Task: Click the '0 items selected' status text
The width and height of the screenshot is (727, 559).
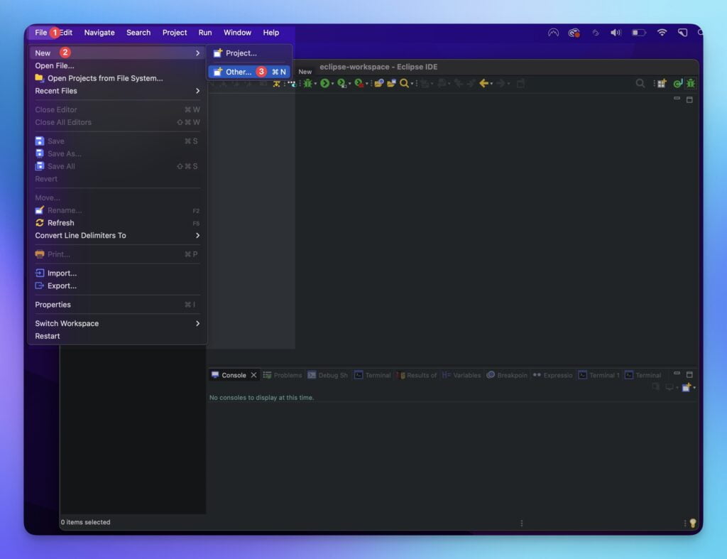Action: pyautogui.click(x=85, y=522)
